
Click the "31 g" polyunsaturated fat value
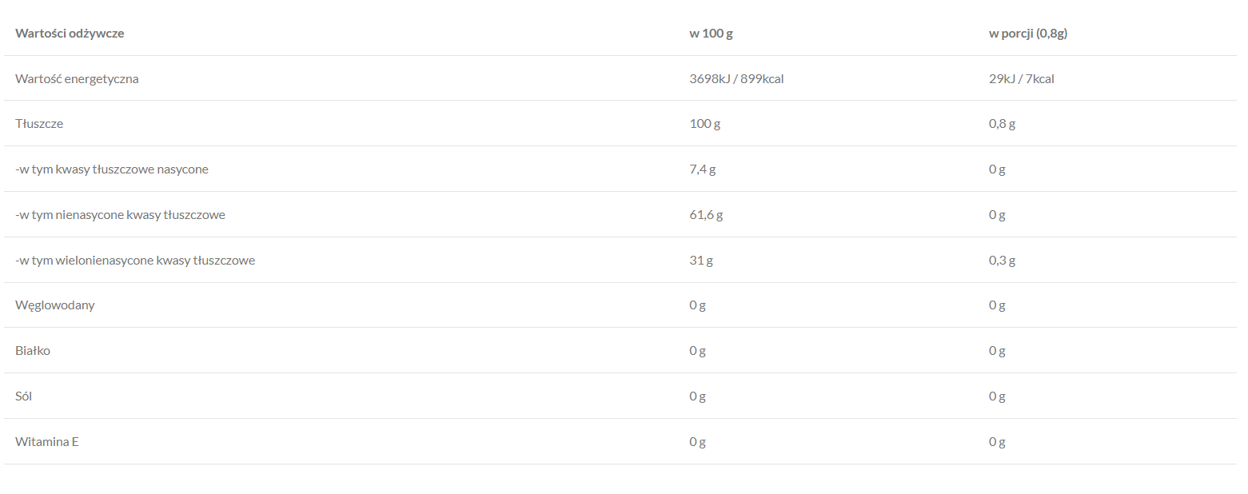[700, 261]
